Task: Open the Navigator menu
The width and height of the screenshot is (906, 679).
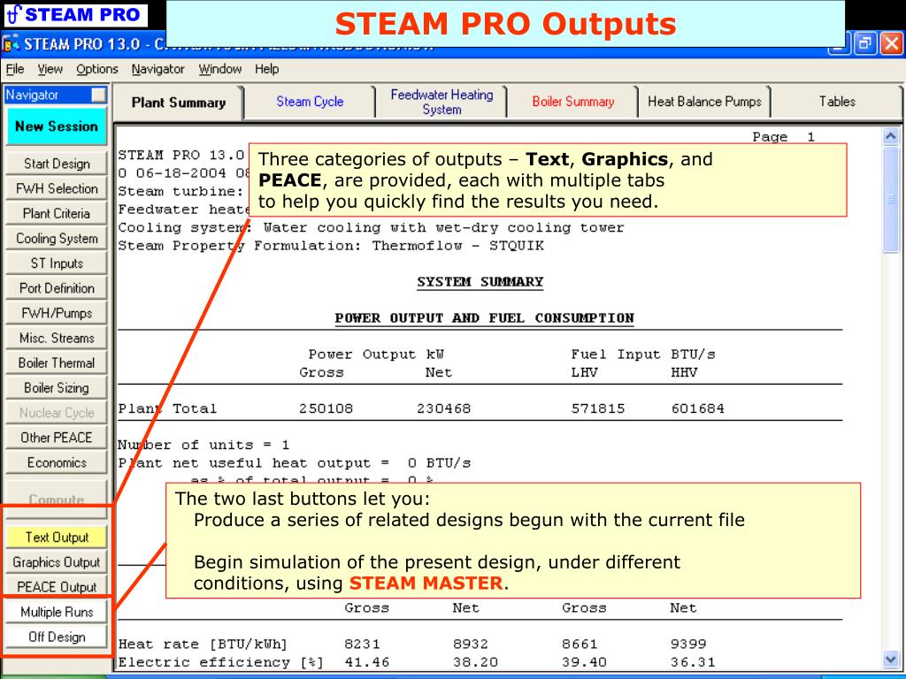Action: (157, 69)
